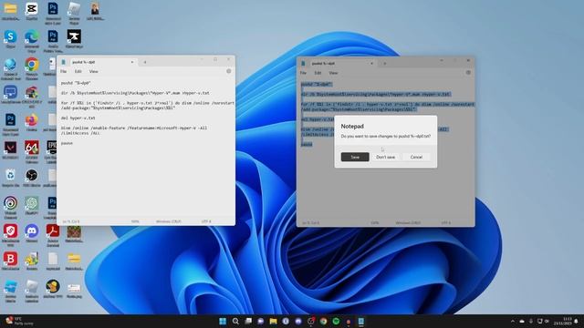Open File Explorer from taskbar
The image size is (584, 328).
pyautogui.click(x=273, y=322)
